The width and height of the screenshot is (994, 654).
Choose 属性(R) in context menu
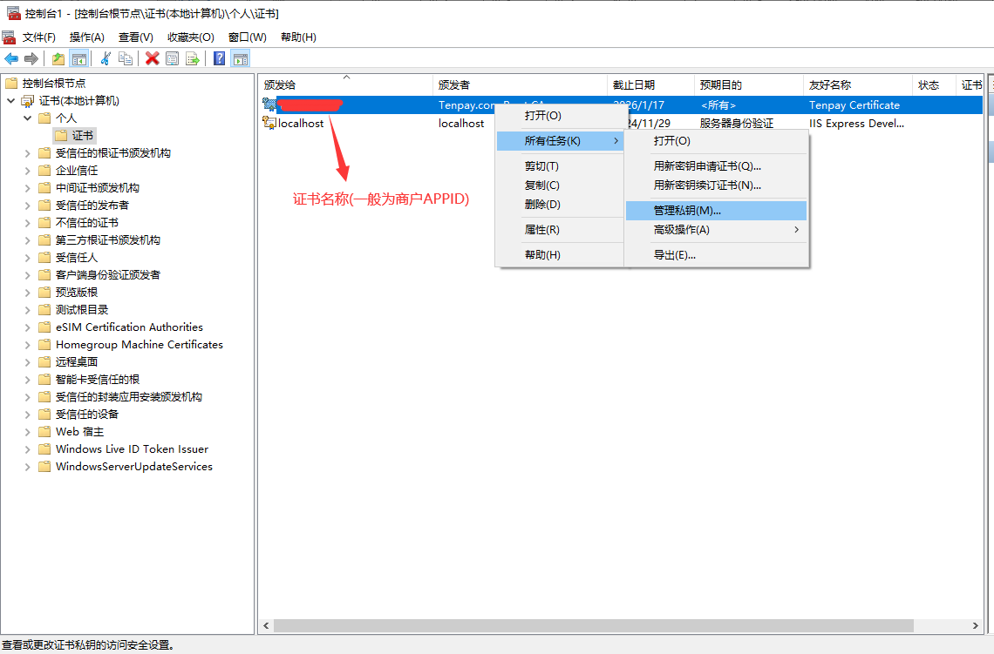[x=560, y=229]
